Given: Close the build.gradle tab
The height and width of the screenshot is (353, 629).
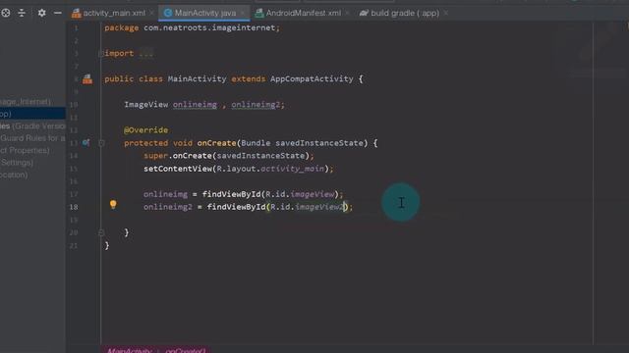Looking at the screenshot, I should (x=445, y=13).
